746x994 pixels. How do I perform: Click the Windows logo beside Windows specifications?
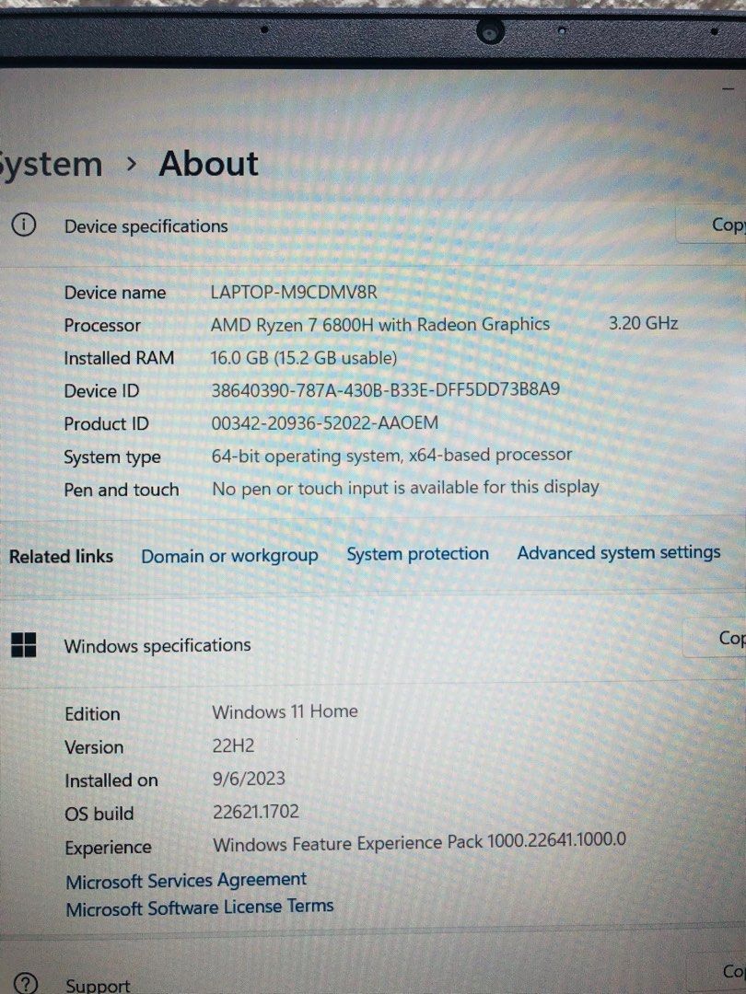pyautogui.click(x=23, y=645)
